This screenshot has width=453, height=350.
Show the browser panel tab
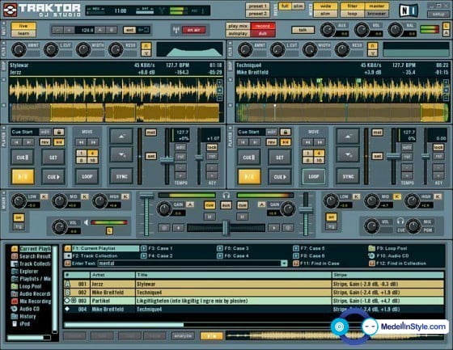[x=376, y=14]
